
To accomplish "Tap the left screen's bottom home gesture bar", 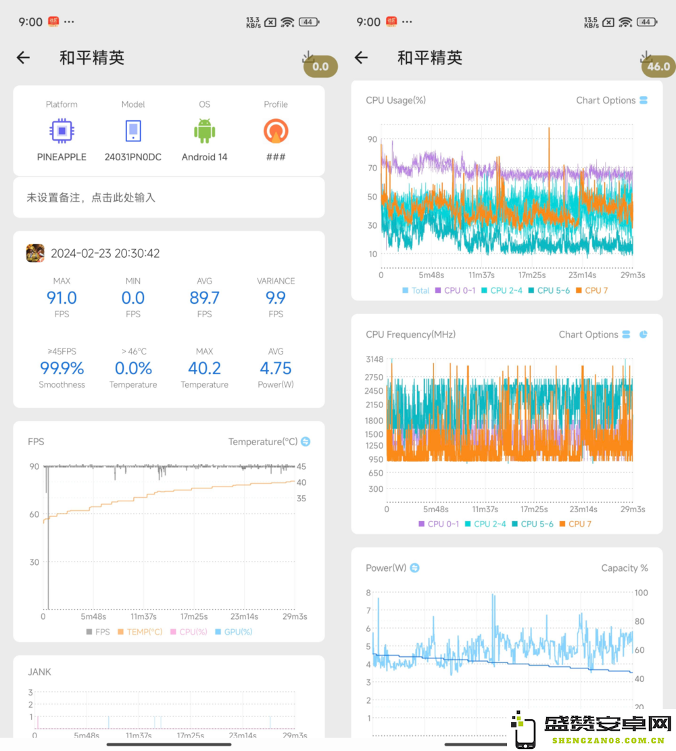I will coord(169,744).
